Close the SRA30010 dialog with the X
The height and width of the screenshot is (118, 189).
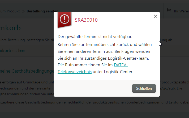click(x=155, y=16)
